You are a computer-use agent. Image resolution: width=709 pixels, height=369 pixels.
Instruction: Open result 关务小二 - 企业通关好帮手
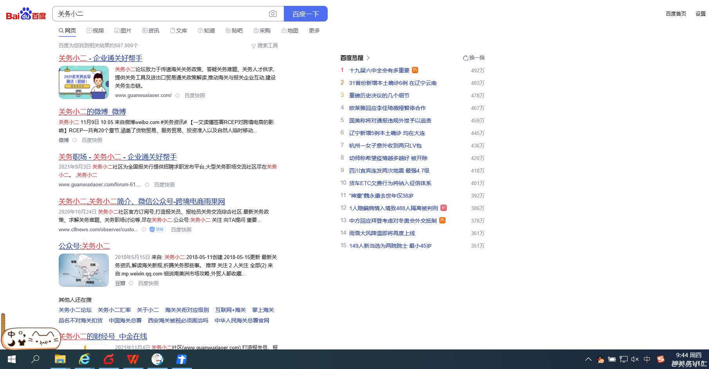[x=101, y=58]
